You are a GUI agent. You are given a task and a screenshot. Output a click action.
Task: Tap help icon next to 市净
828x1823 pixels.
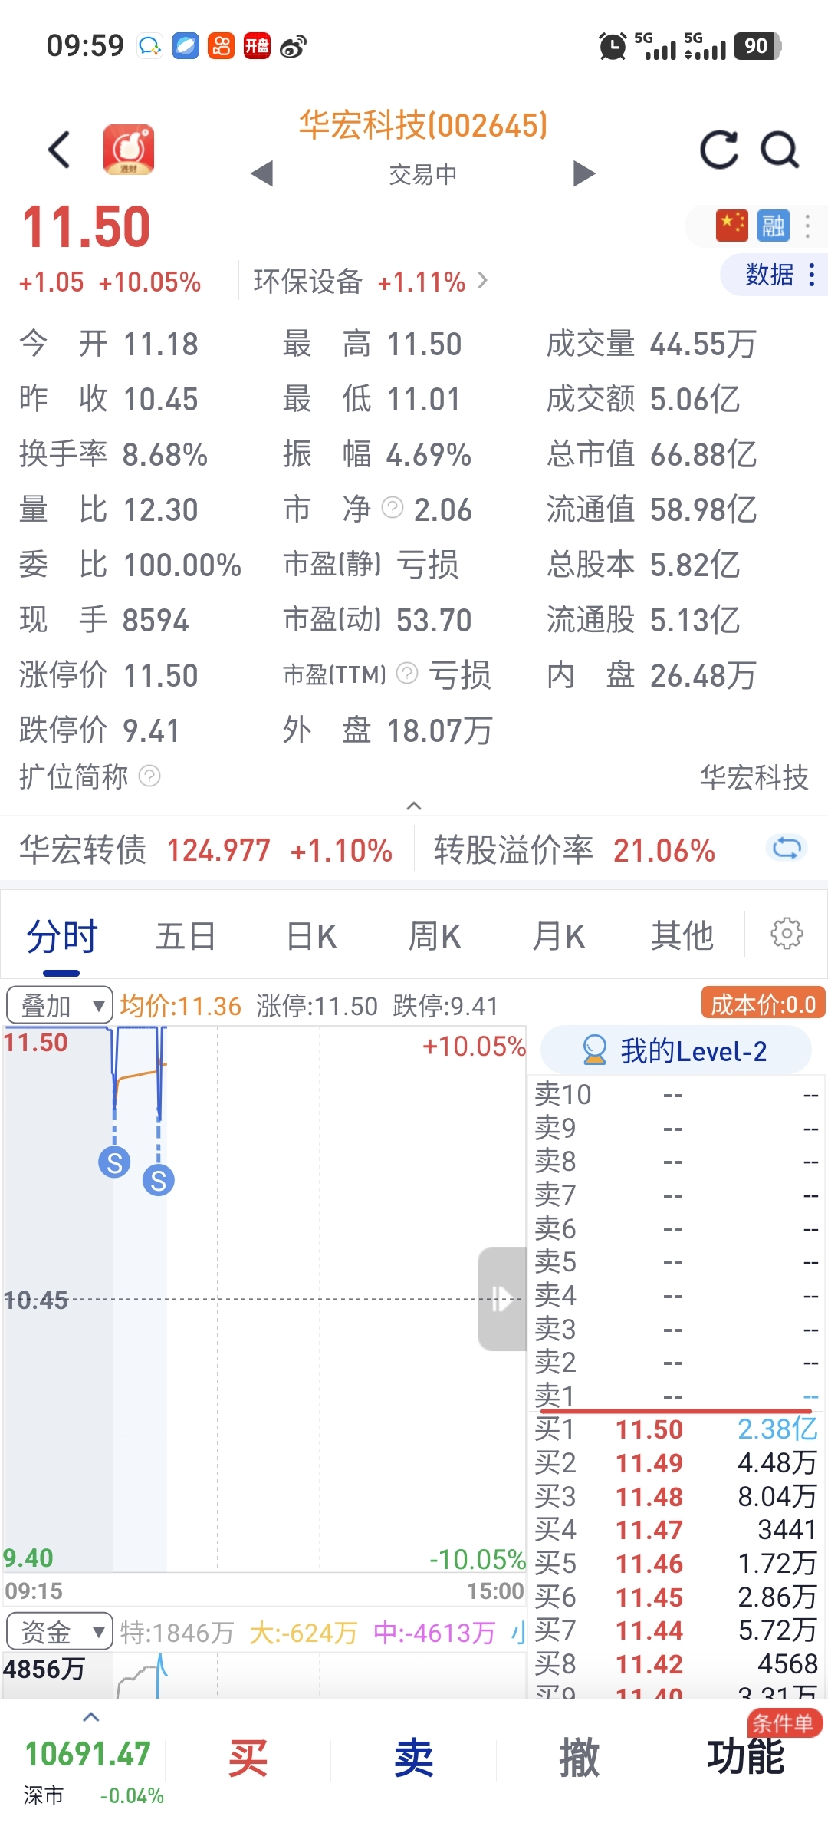click(393, 507)
